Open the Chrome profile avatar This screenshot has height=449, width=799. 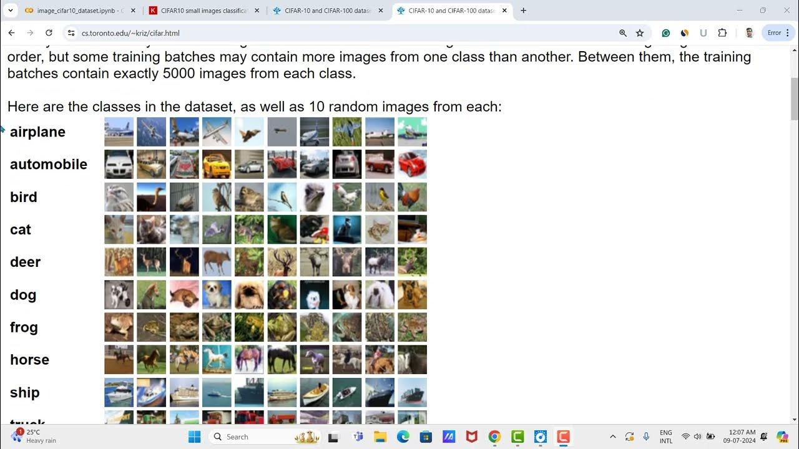click(750, 33)
